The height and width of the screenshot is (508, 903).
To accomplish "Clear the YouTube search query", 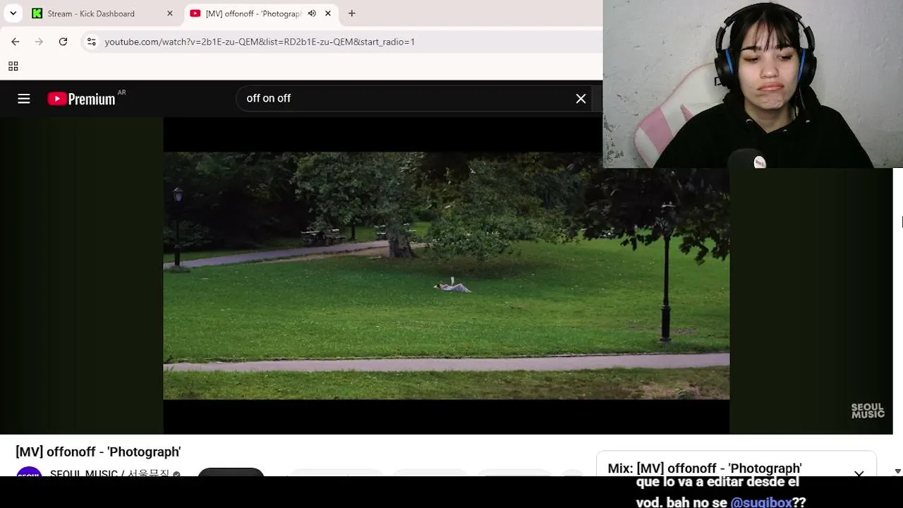I will [581, 99].
